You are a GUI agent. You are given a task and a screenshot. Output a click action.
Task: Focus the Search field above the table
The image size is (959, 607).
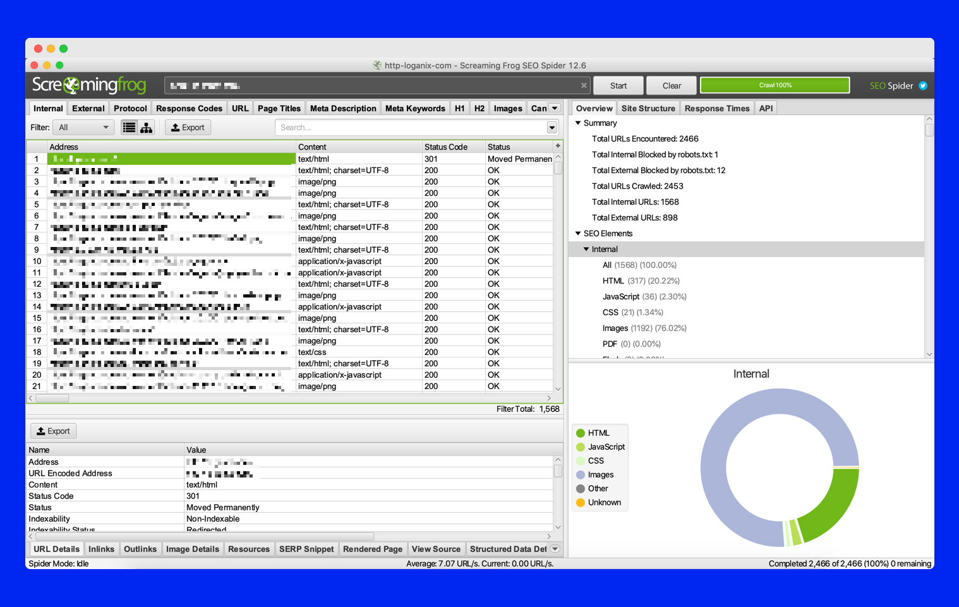[411, 128]
